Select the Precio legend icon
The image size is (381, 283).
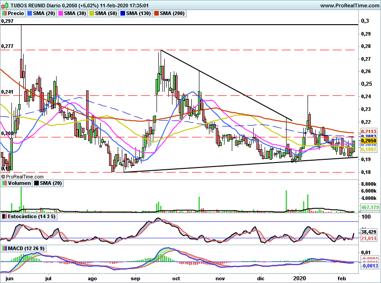pos(4,13)
